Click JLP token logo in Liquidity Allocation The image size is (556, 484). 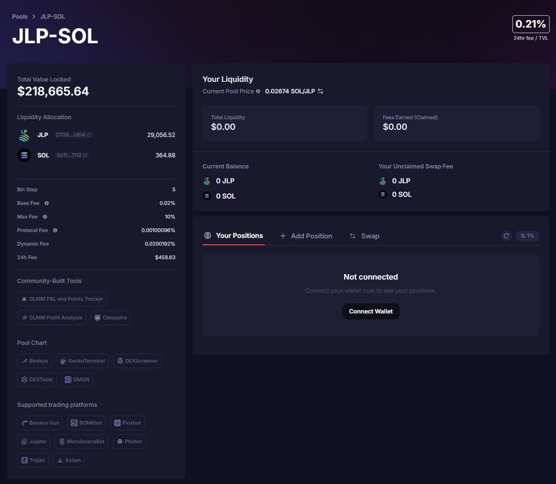tap(24, 135)
